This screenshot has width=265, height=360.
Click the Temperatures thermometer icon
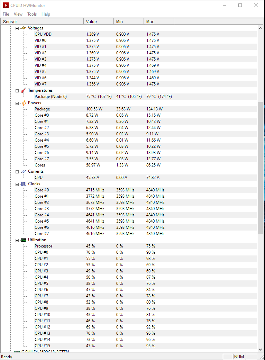(24, 90)
